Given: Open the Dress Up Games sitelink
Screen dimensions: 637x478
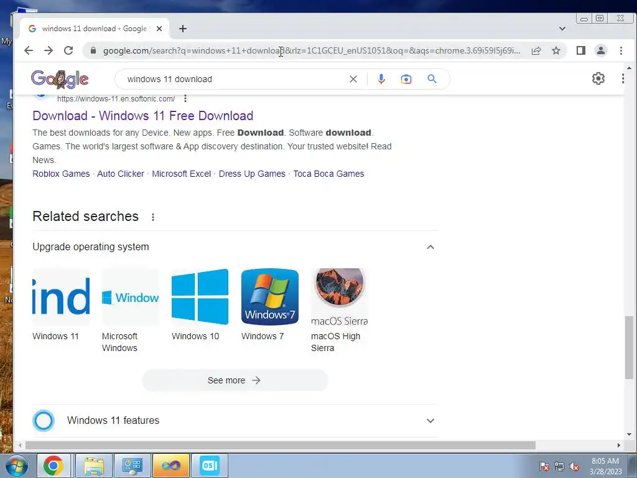Looking at the screenshot, I should (x=253, y=174).
